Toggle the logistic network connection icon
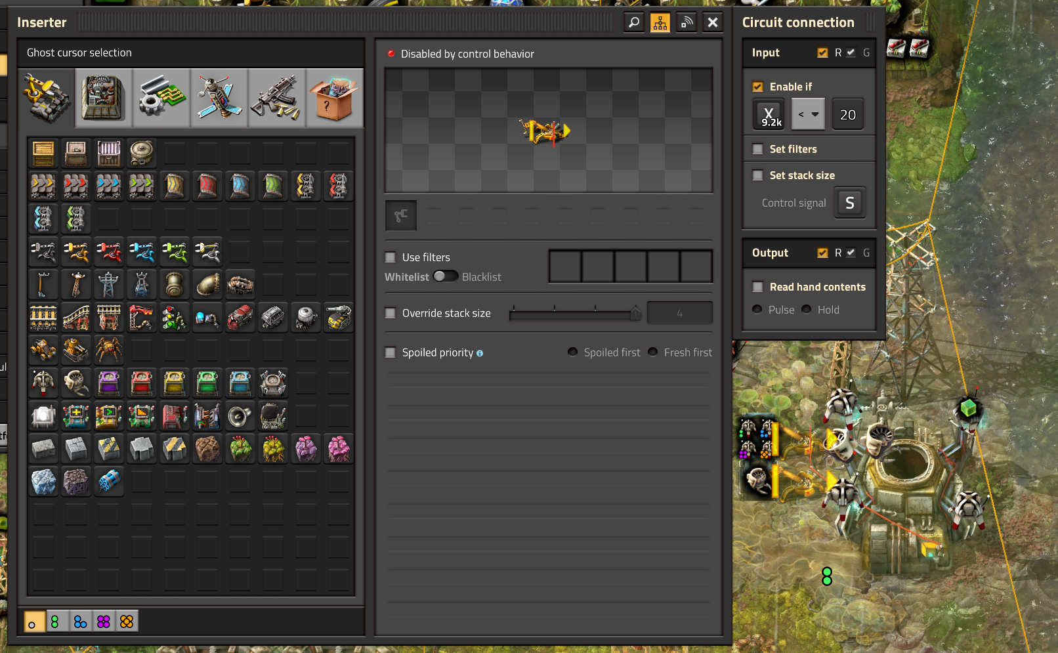 click(687, 23)
